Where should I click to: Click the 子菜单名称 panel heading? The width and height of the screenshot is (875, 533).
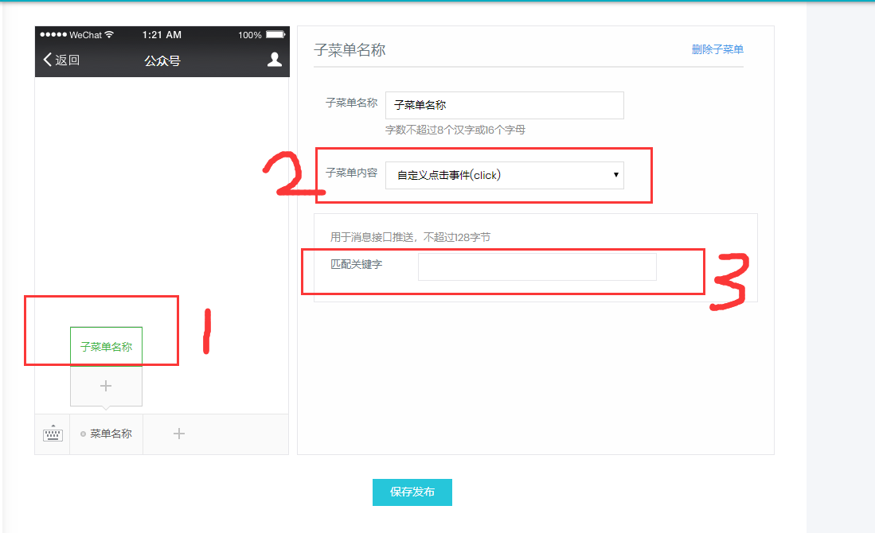click(350, 49)
